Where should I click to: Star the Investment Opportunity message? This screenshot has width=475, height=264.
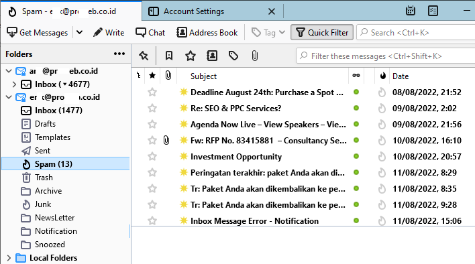tap(152, 156)
